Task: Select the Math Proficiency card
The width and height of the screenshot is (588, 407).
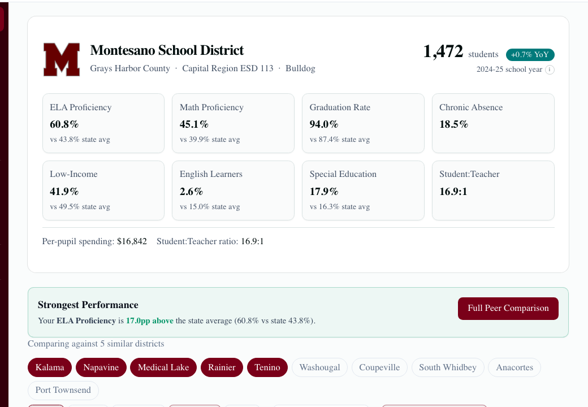Action: 234,123
